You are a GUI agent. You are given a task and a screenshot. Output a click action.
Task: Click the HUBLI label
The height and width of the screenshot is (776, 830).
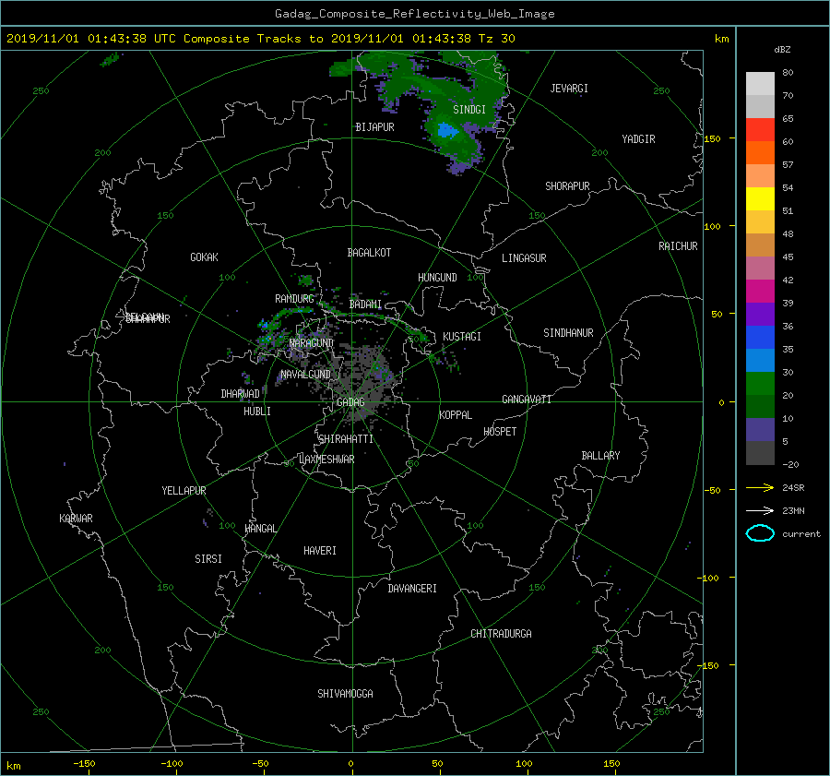pos(257,412)
